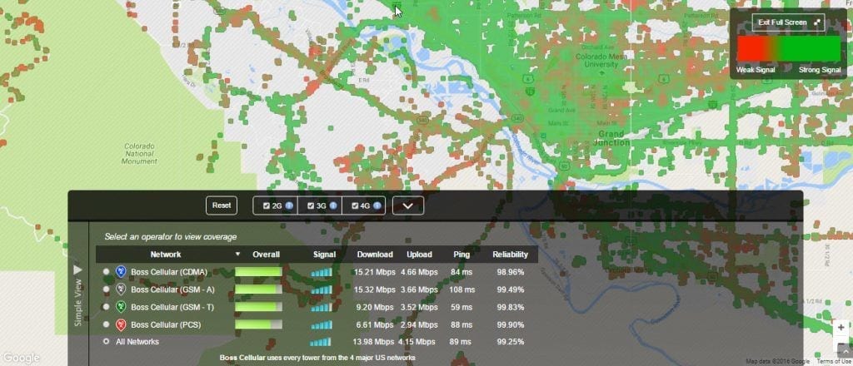Open the Terms of Use link
The image size is (853, 366).
tap(834, 362)
